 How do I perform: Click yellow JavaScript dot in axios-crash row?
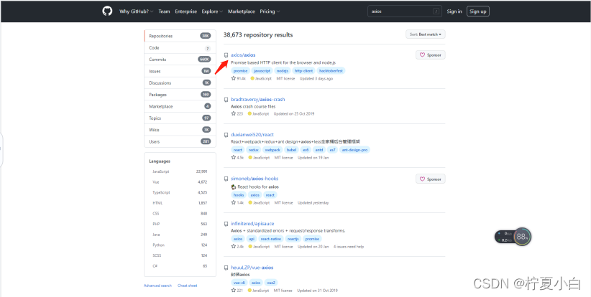[249, 113]
